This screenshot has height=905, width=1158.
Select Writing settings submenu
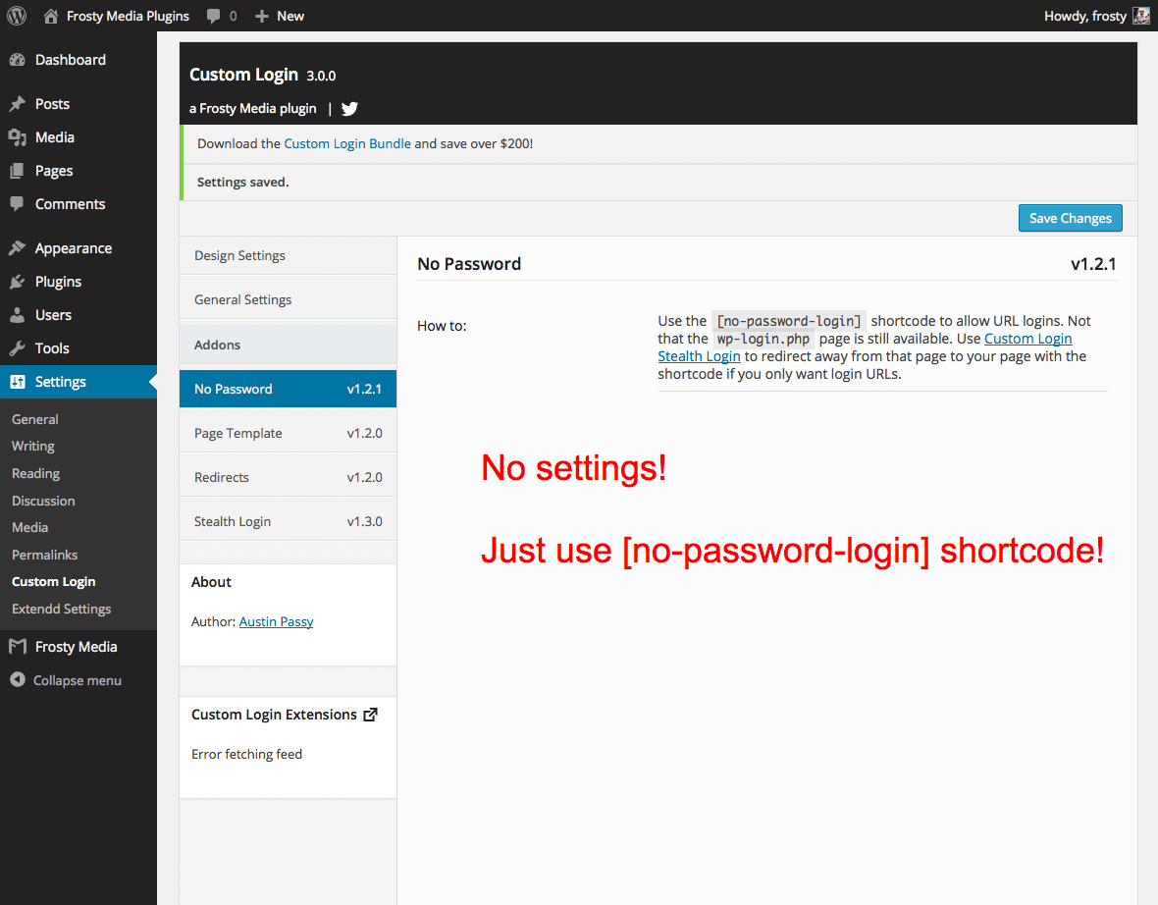pyautogui.click(x=33, y=447)
